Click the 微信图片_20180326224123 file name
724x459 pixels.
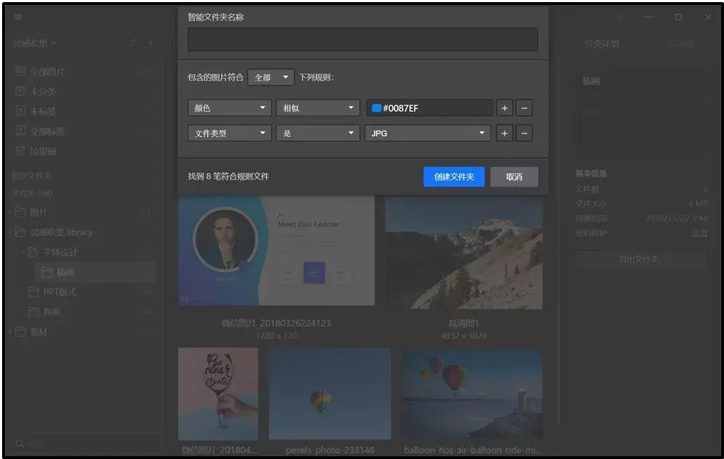click(x=276, y=323)
